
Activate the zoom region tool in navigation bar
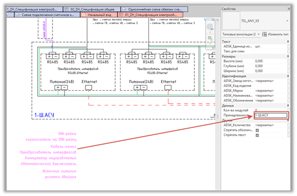(x=210, y=38)
